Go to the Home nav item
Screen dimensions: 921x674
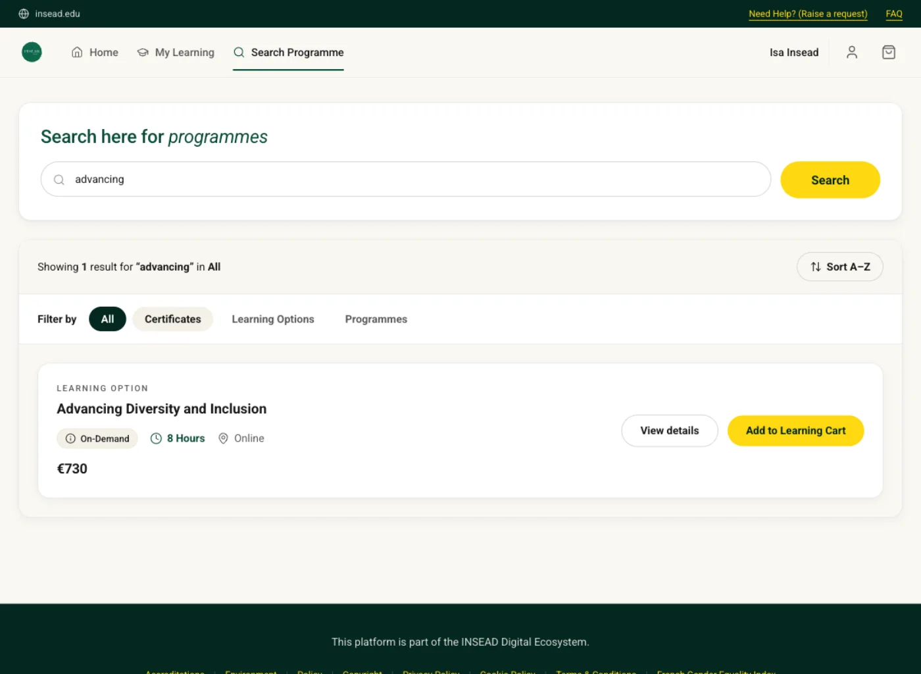(x=95, y=53)
